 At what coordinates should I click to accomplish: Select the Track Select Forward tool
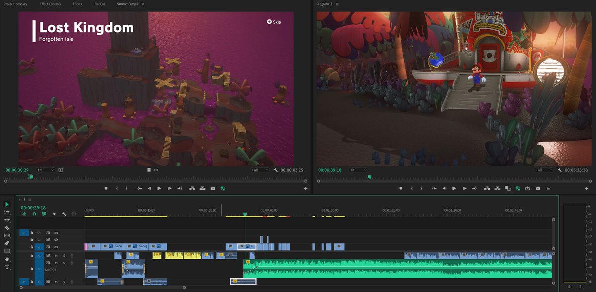(x=7, y=212)
